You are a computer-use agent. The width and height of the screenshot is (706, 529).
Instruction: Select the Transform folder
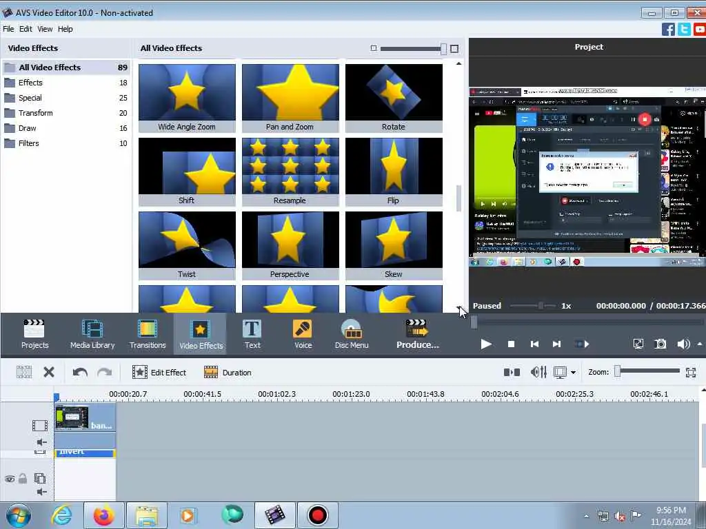click(x=65, y=113)
